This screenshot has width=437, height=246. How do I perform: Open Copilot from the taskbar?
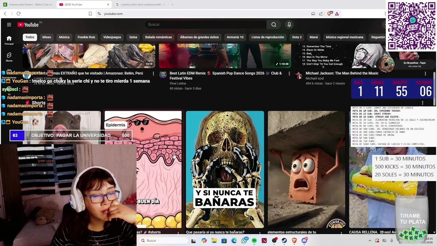[x=204, y=241]
